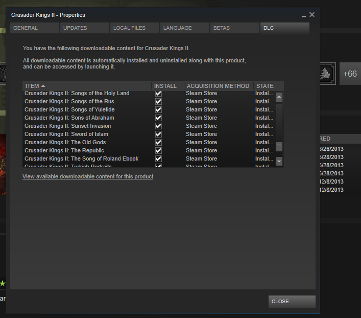
Task: Go to the Local Files tab
Action: [x=134, y=28]
